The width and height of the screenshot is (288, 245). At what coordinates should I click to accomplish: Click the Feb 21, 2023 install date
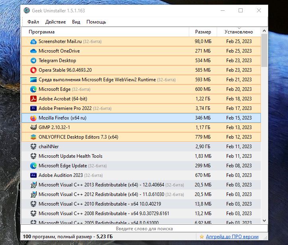point(239,80)
